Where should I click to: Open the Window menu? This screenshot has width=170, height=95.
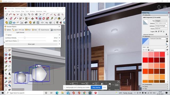(x=32, y=11)
